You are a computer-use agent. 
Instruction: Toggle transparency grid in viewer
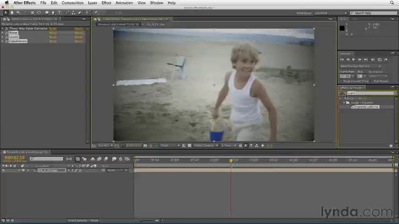click(x=190, y=146)
